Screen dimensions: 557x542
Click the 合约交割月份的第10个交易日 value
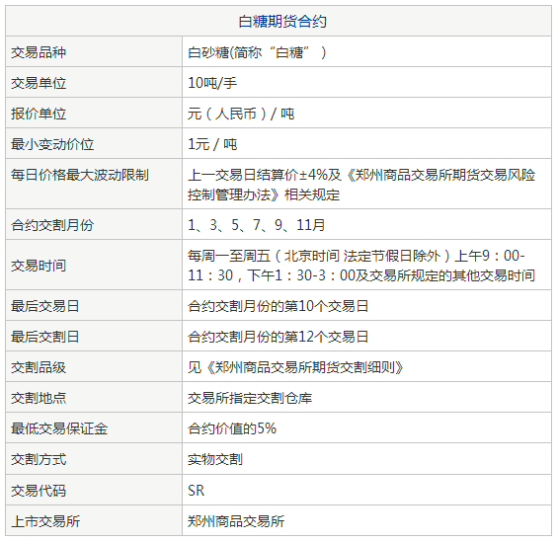pos(278,306)
